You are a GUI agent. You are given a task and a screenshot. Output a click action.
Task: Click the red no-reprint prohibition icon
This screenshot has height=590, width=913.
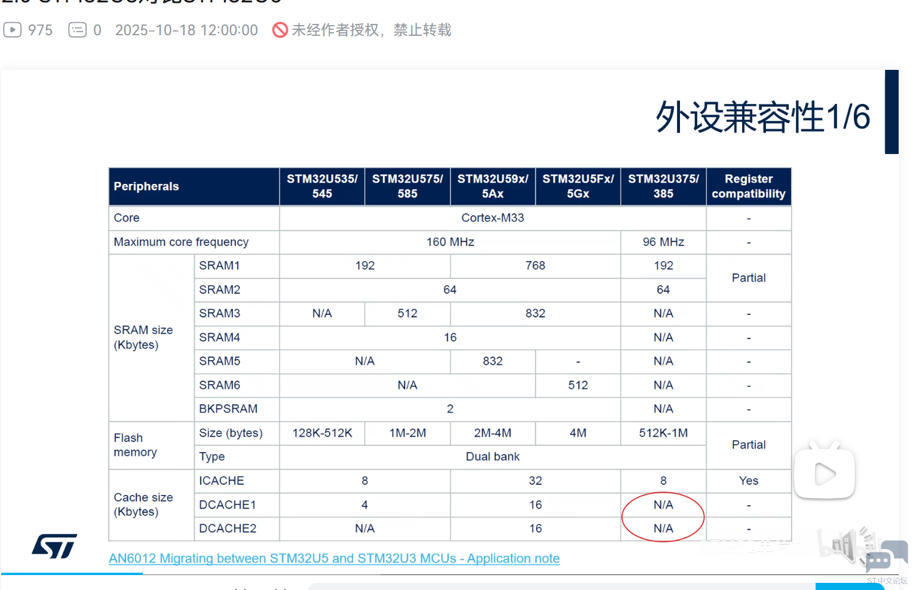pos(280,30)
